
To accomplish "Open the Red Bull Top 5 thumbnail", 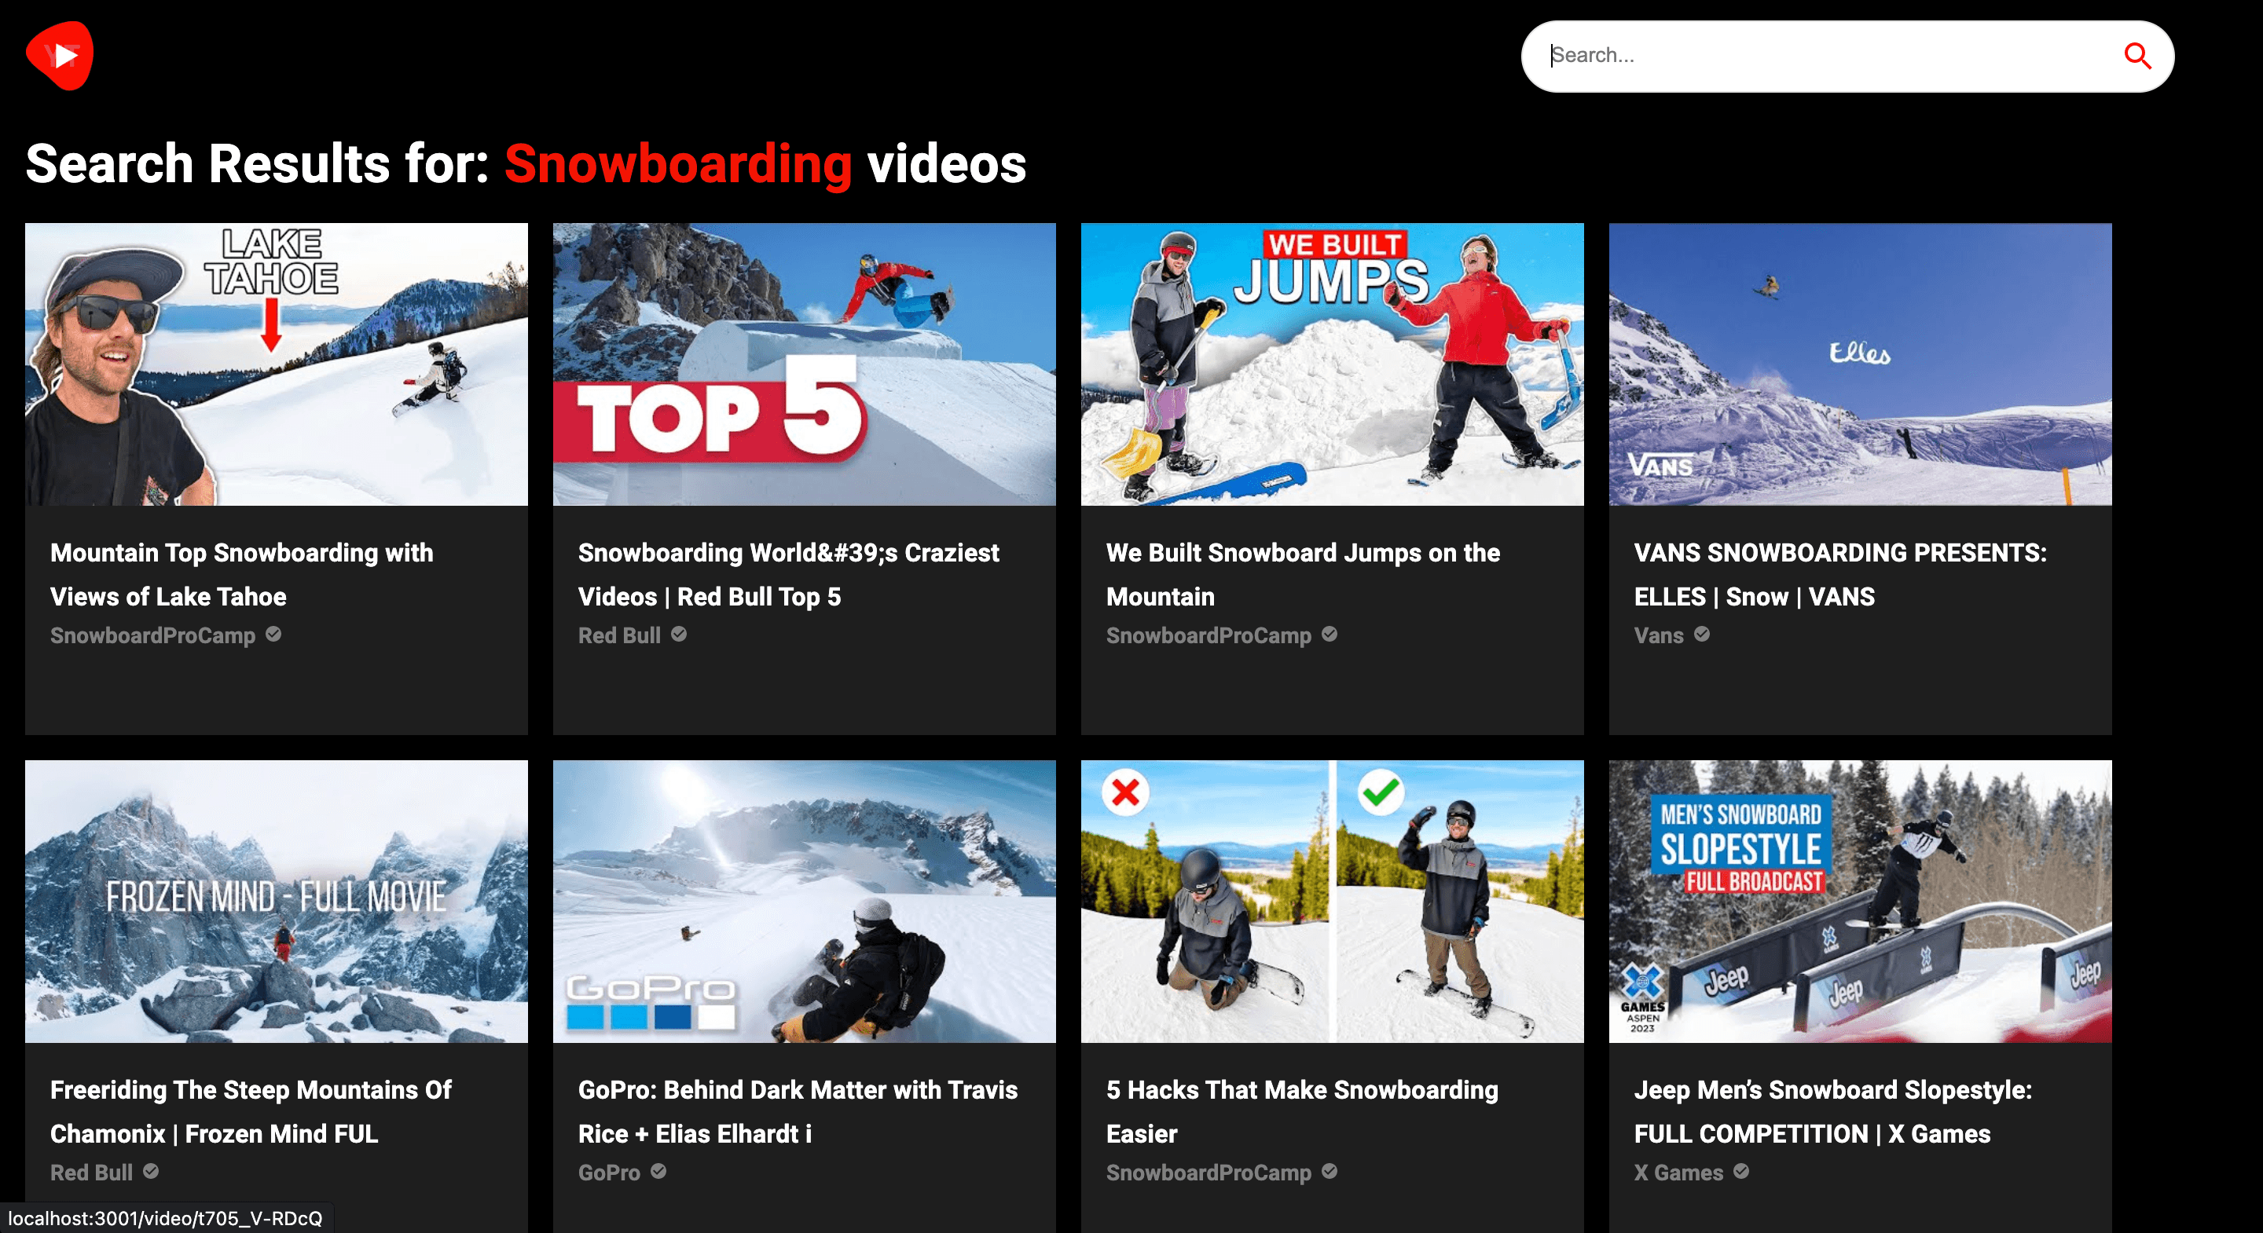I will [804, 364].
